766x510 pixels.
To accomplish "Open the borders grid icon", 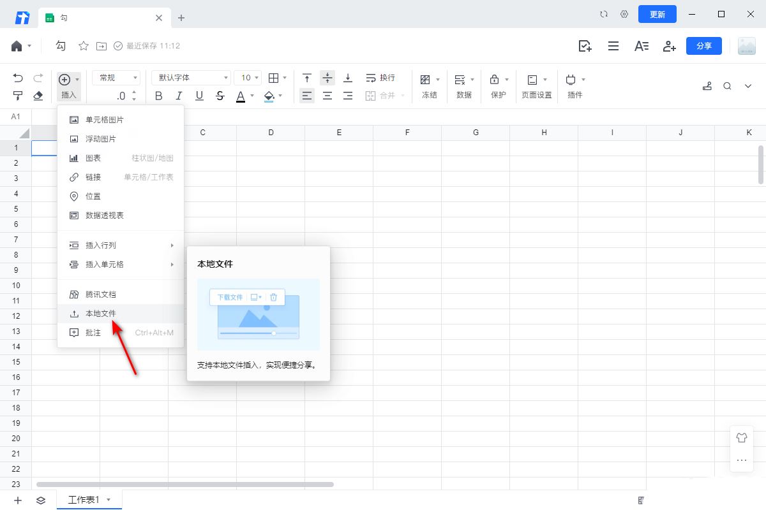I will (273, 78).
